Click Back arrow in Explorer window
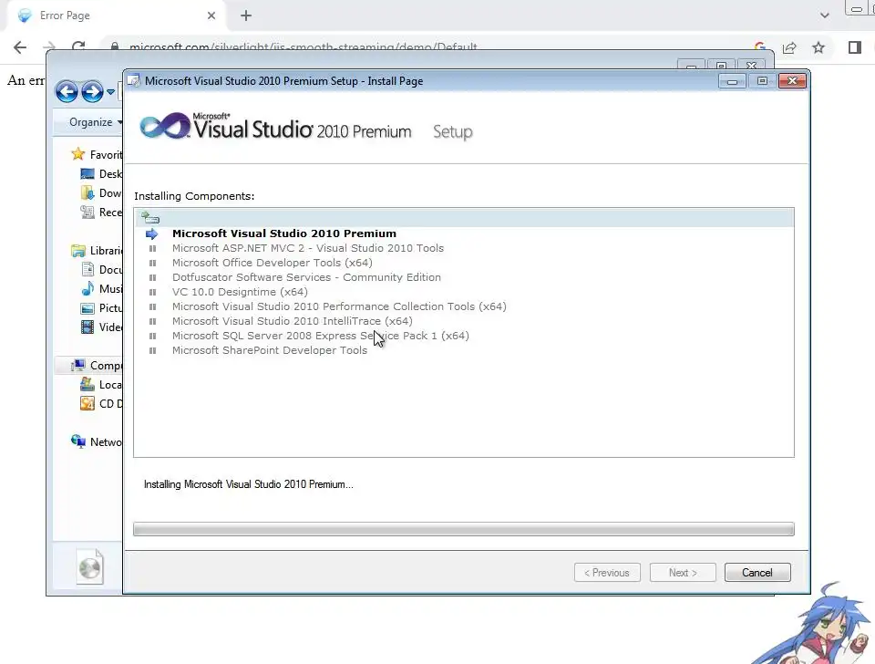This screenshot has width=875, height=664. (x=67, y=91)
